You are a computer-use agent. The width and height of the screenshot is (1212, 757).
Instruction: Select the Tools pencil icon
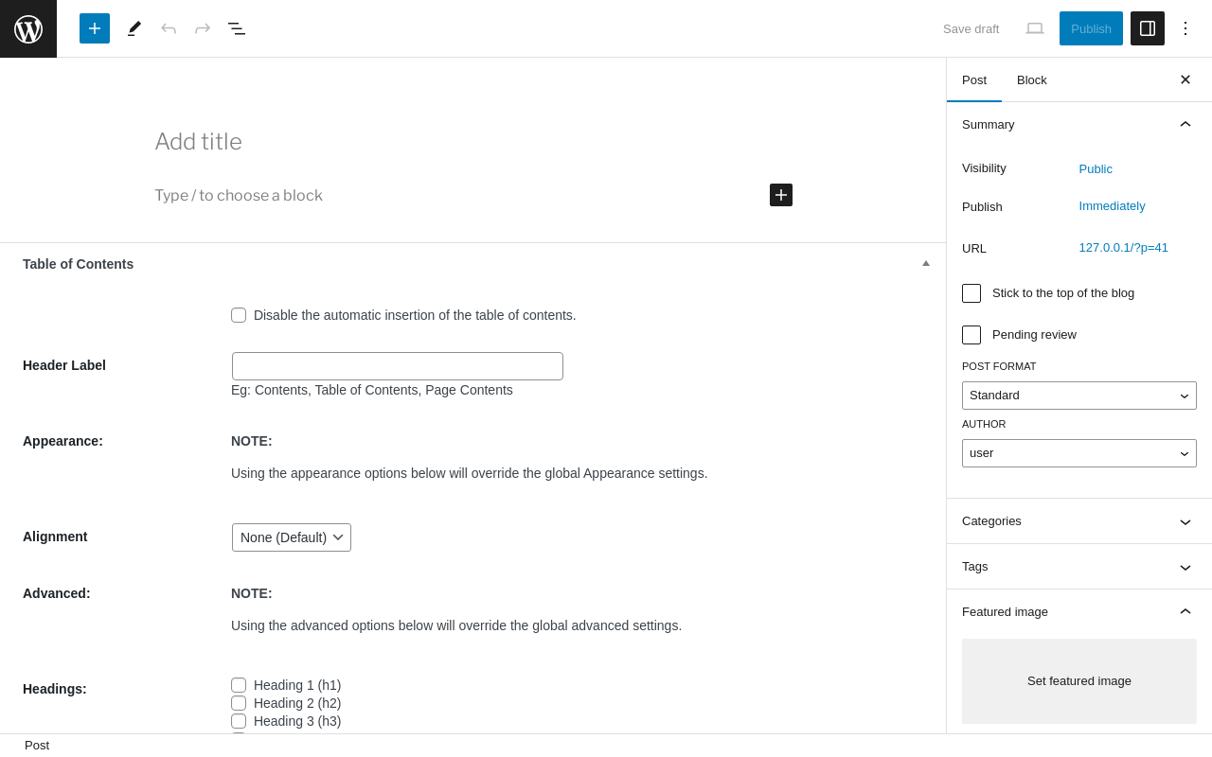[x=134, y=28]
